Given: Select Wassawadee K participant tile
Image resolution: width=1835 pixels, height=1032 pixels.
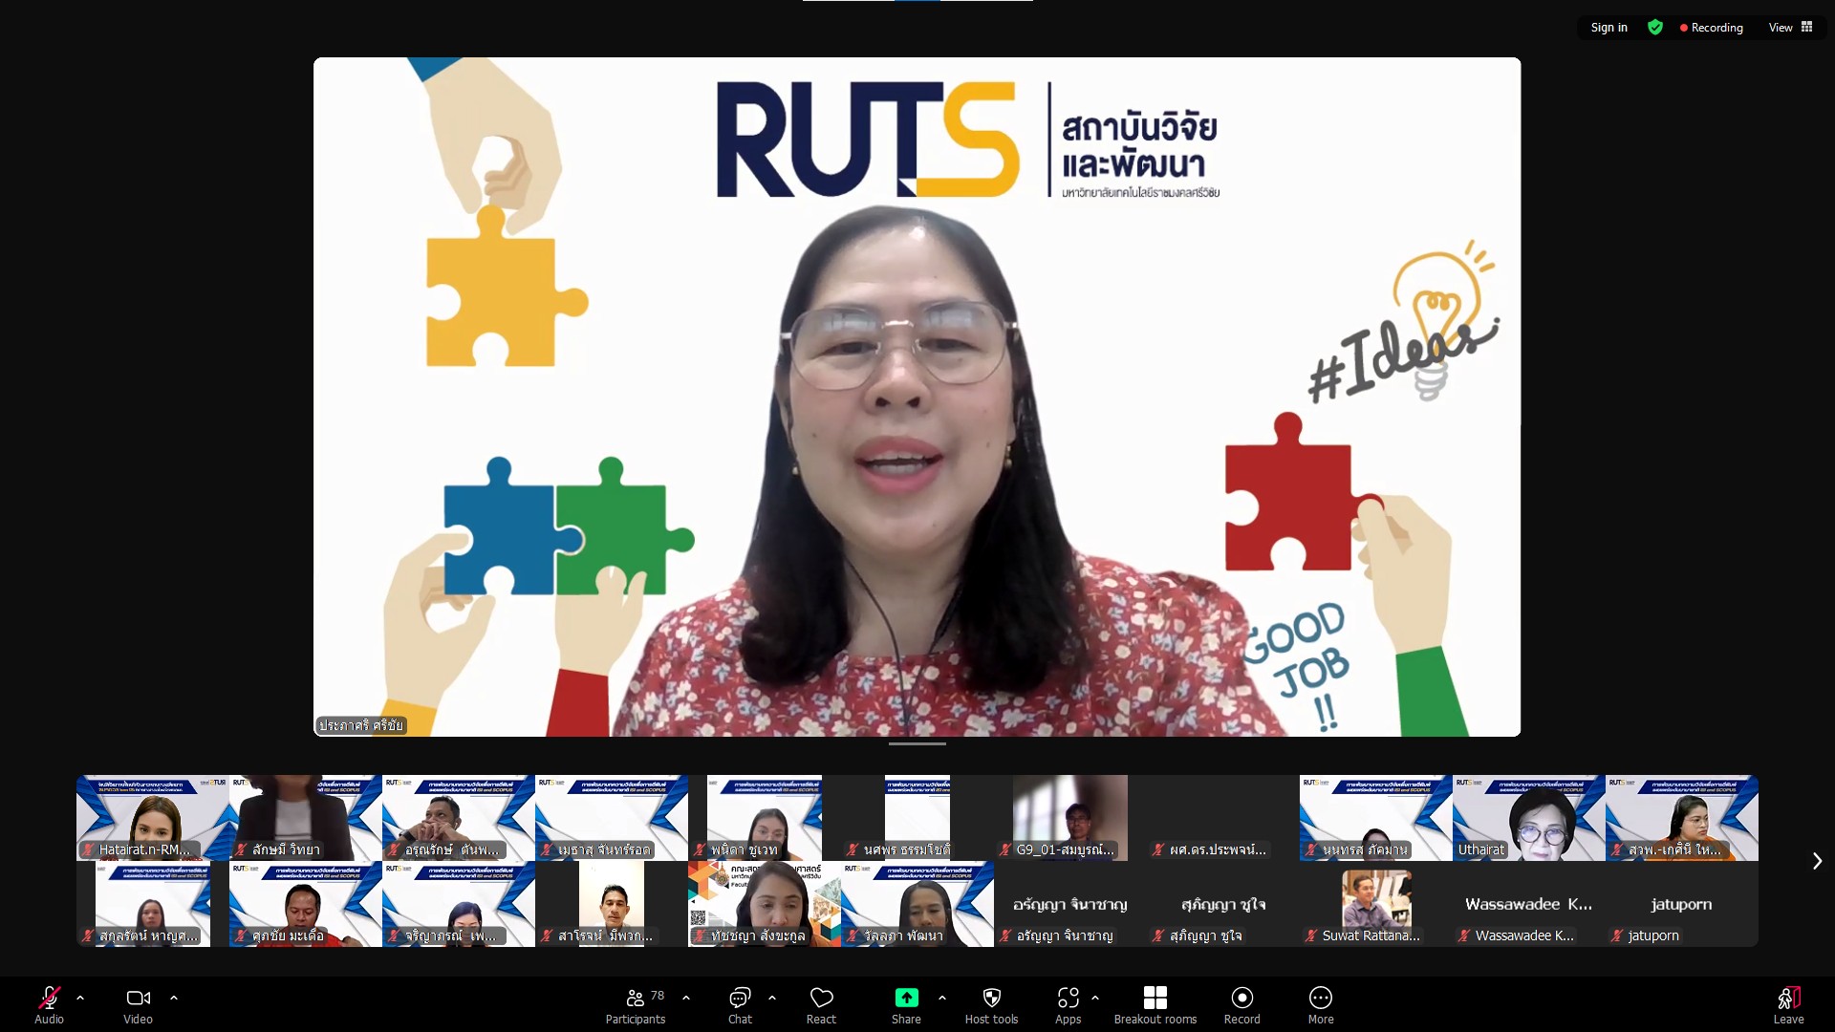Looking at the screenshot, I should pos(1529,904).
